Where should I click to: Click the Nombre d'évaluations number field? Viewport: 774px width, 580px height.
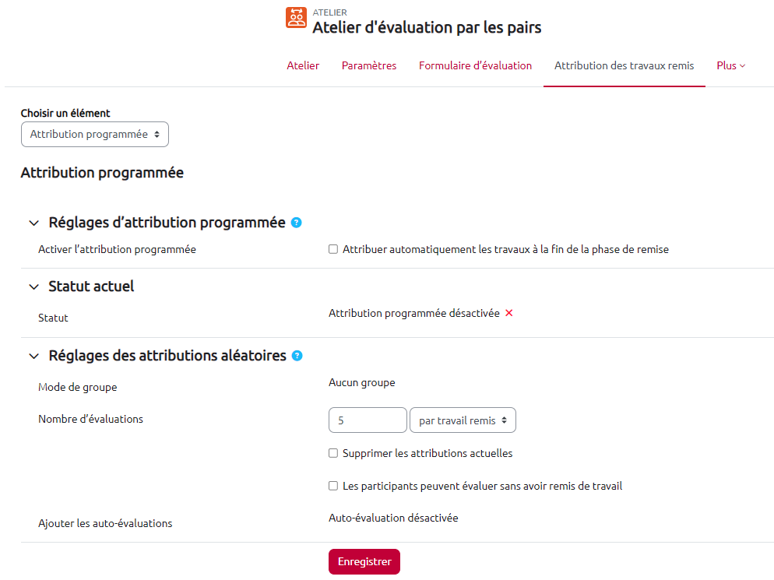[x=368, y=420]
